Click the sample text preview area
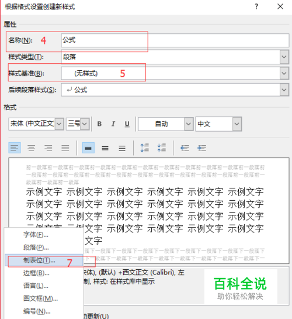Image resolution: width=292 pixels, height=319 pixels. point(149,211)
